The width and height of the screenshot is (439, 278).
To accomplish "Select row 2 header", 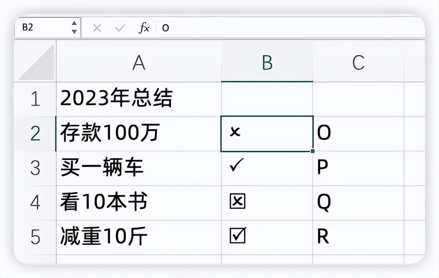I will click(x=35, y=134).
